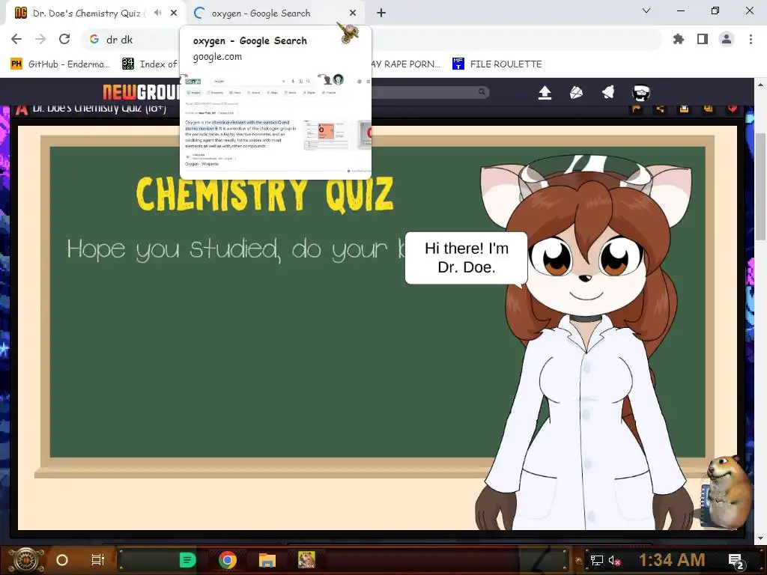Click Dr. Doe's speech bubble 'Hi there!'
This screenshot has width=767, height=575.
point(466,258)
